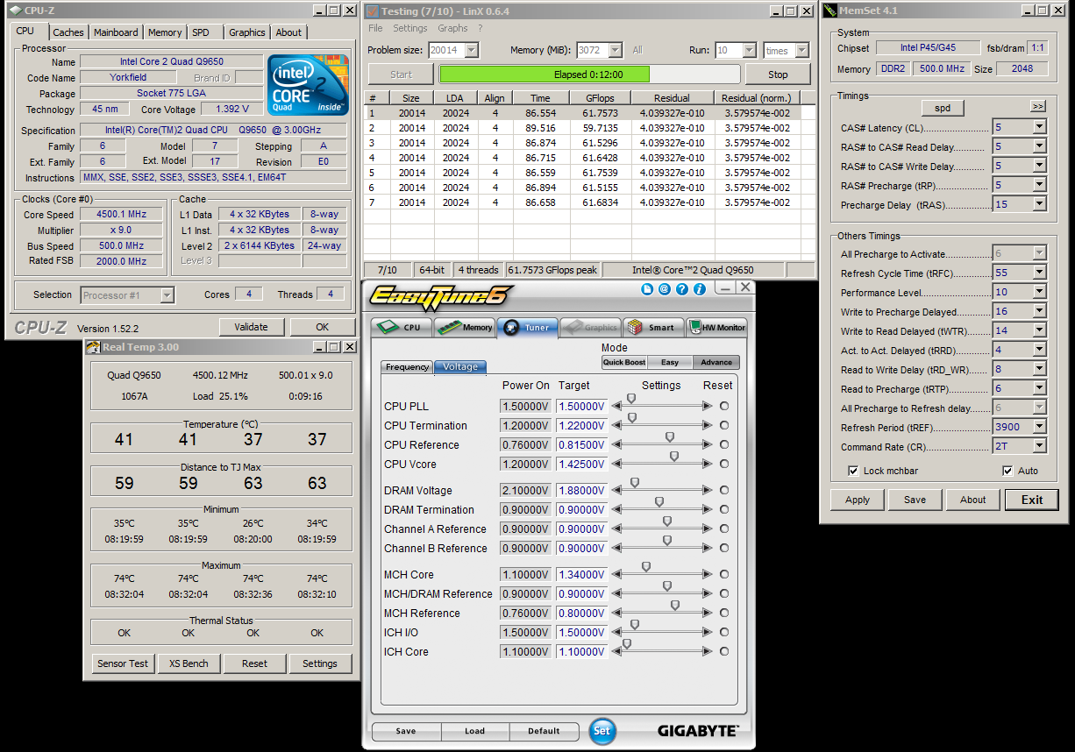Screen dimensions: 1075x752
Task: Open the Run count dropdown in LinX
Action: click(749, 51)
